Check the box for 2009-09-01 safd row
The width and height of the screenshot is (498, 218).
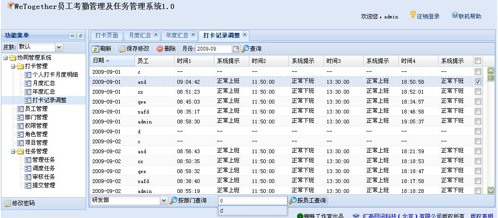point(478,112)
